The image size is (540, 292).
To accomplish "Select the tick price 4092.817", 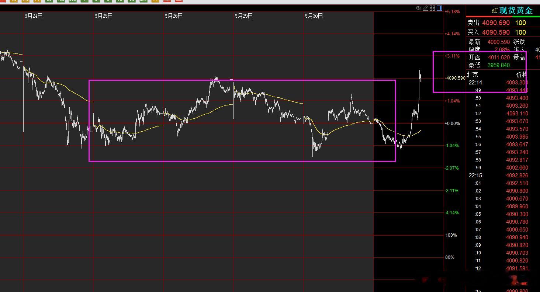I will pyautogui.click(x=517, y=160).
